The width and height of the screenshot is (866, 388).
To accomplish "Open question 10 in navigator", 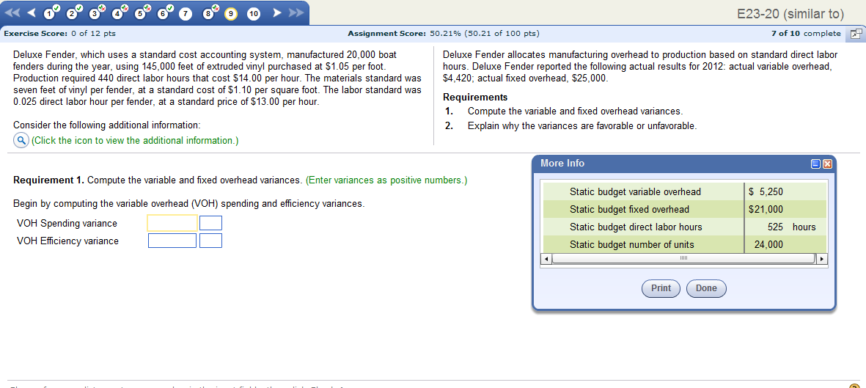I will tap(254, 12).
